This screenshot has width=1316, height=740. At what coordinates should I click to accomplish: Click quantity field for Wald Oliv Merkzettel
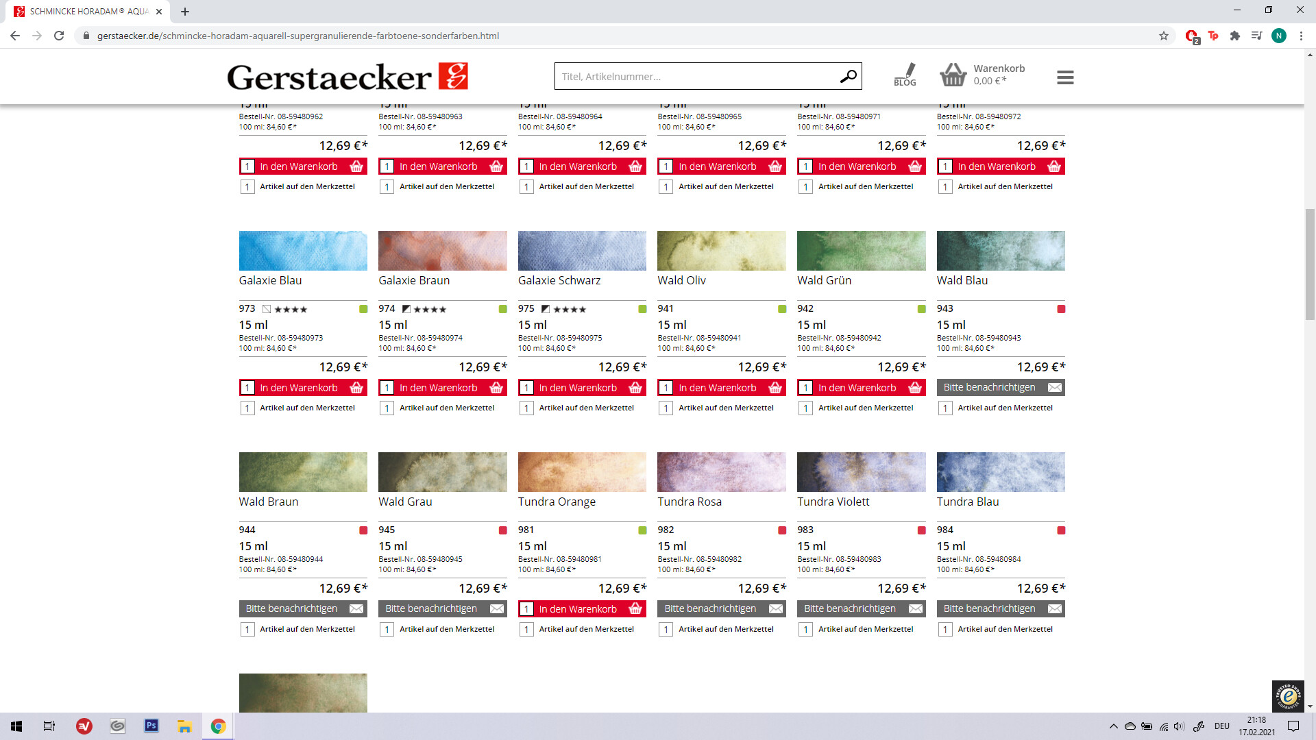tap(666, 408)
